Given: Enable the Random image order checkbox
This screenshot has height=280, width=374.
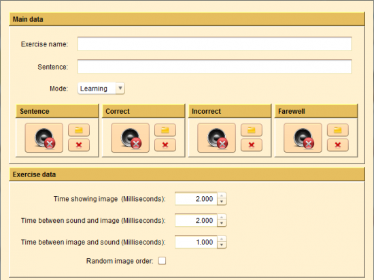Looking at the screenshot, I should 163,261.
